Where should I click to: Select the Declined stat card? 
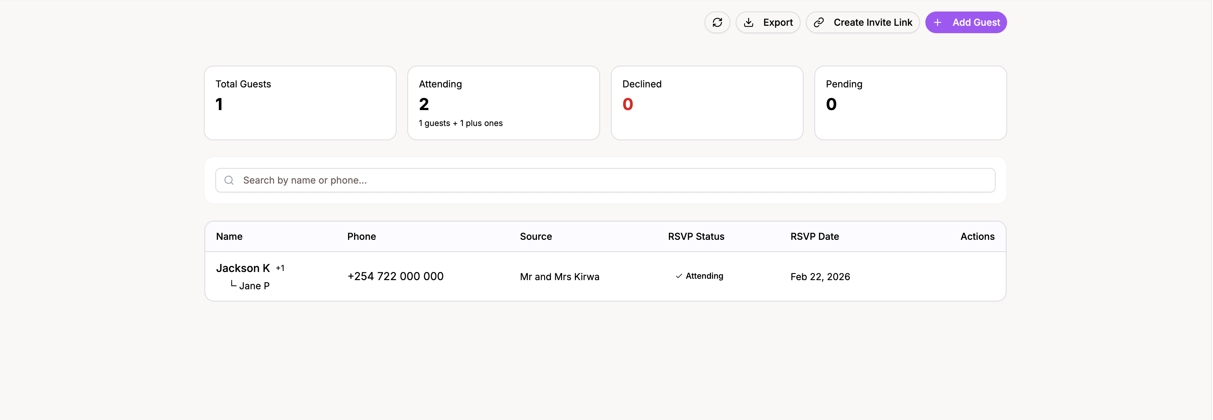click(x=707, y=103)
